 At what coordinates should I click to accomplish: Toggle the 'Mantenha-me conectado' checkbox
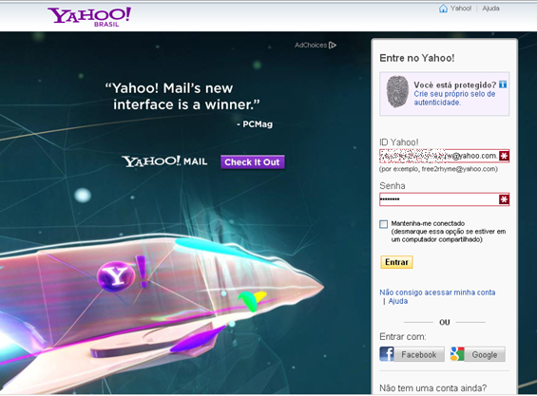[x=384, y=224]
